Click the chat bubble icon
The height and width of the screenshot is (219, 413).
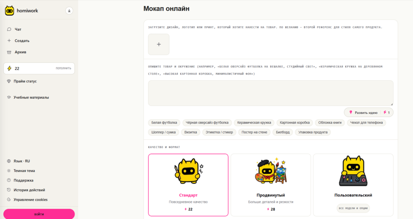pyautogui.click(x=9, y=29)
